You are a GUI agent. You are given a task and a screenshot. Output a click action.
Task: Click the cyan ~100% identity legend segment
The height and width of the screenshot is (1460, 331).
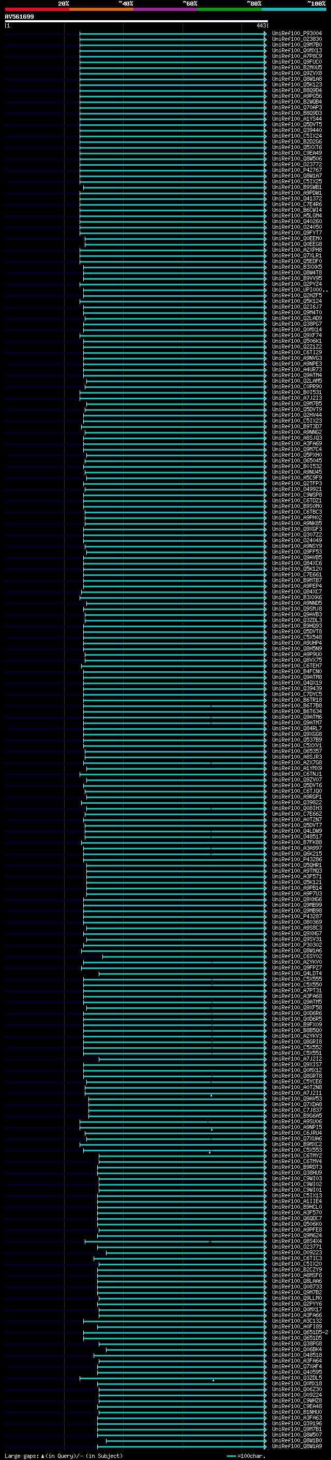pos(294,10)
